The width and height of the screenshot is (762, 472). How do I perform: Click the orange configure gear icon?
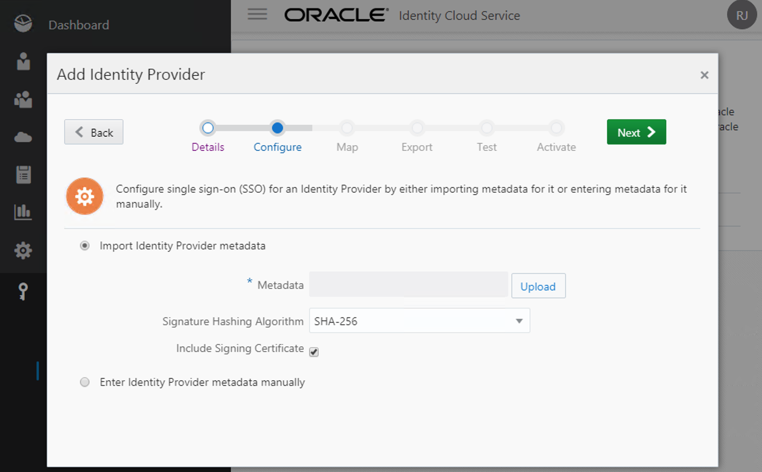click(x=85, y=196)
